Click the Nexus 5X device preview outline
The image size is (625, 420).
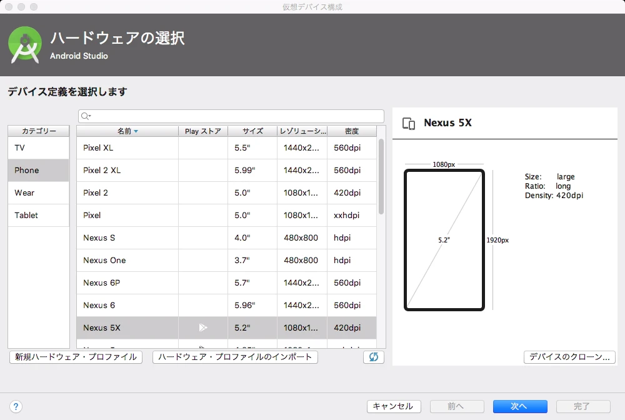(444, 240)
